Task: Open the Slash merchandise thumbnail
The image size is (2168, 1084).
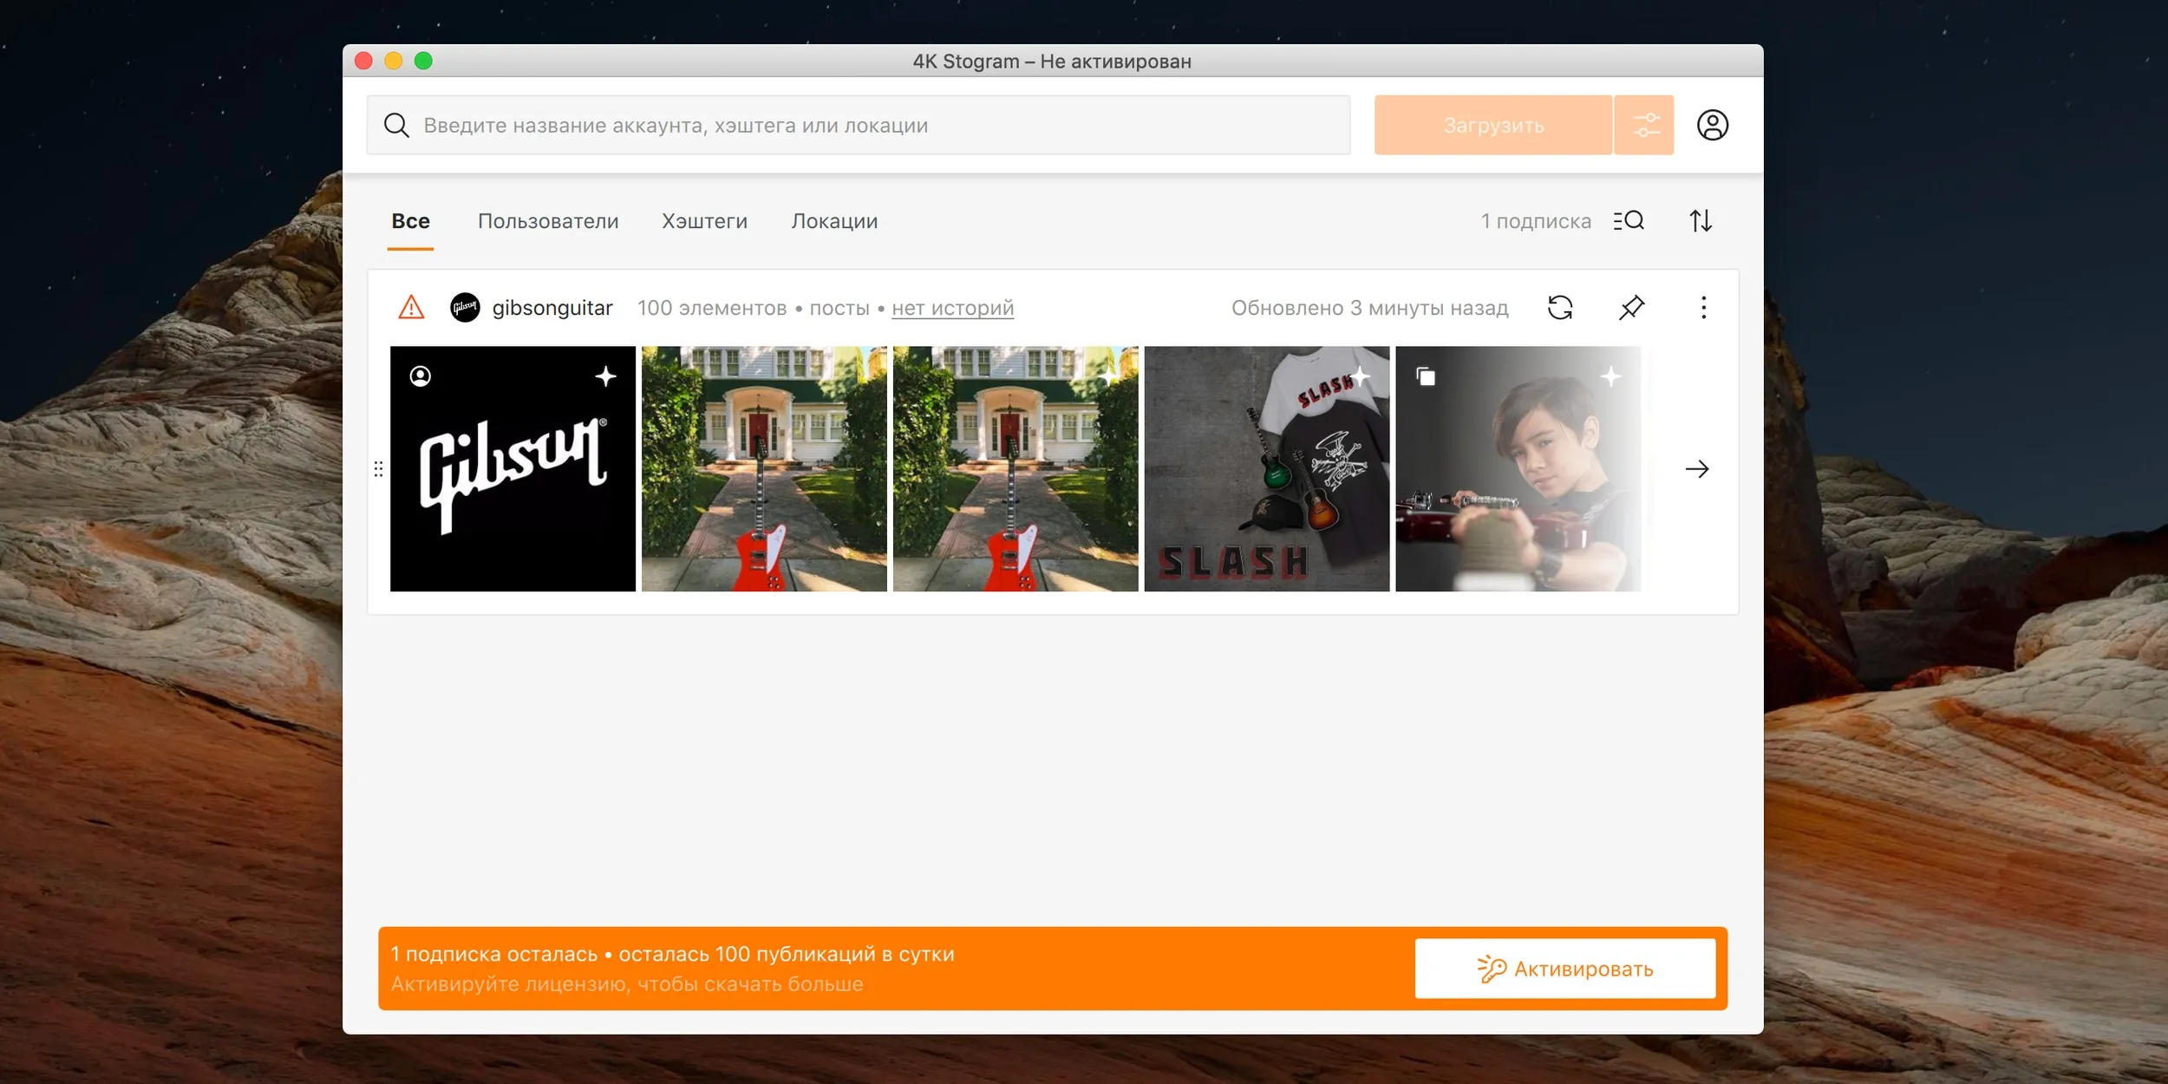Action: (x=1267, y=469)
